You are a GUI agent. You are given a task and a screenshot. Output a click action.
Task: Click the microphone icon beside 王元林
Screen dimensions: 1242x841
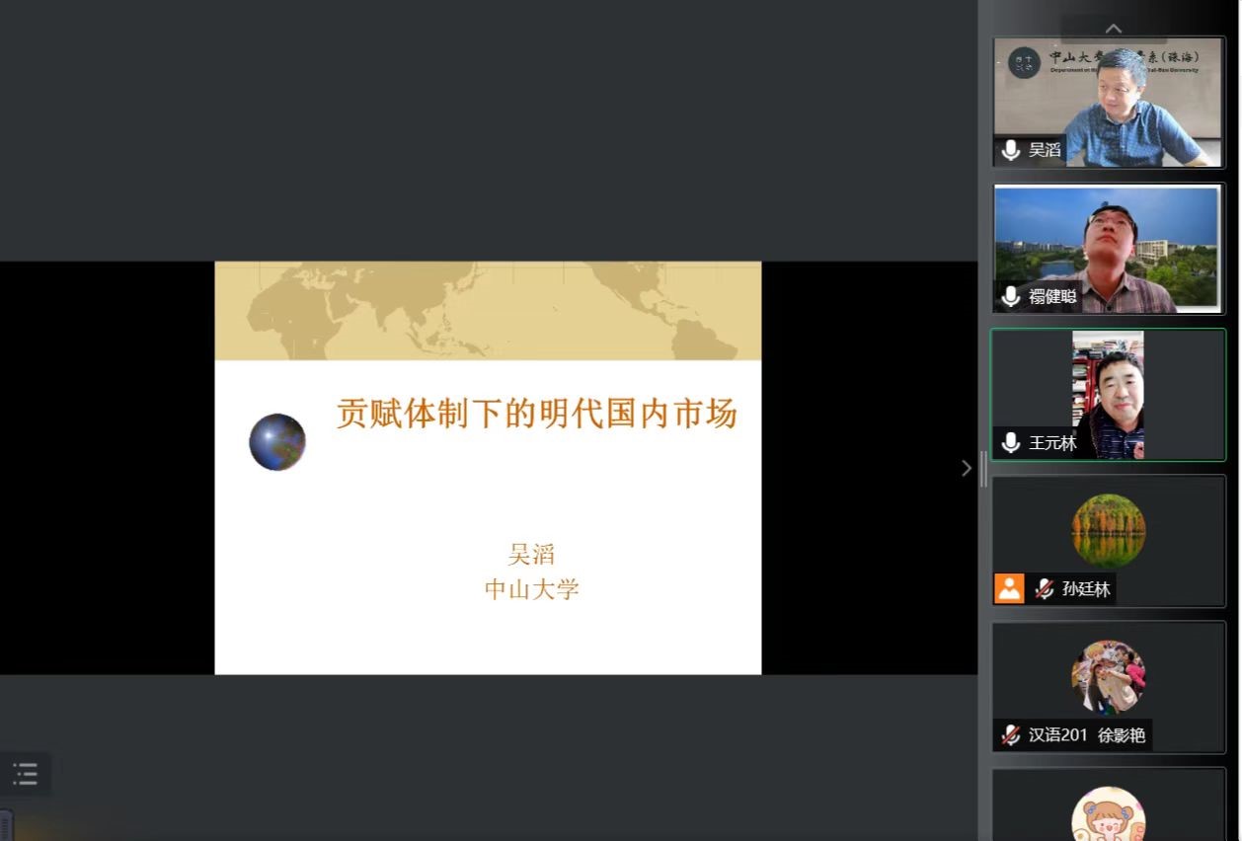click(x=1011, y=443)
